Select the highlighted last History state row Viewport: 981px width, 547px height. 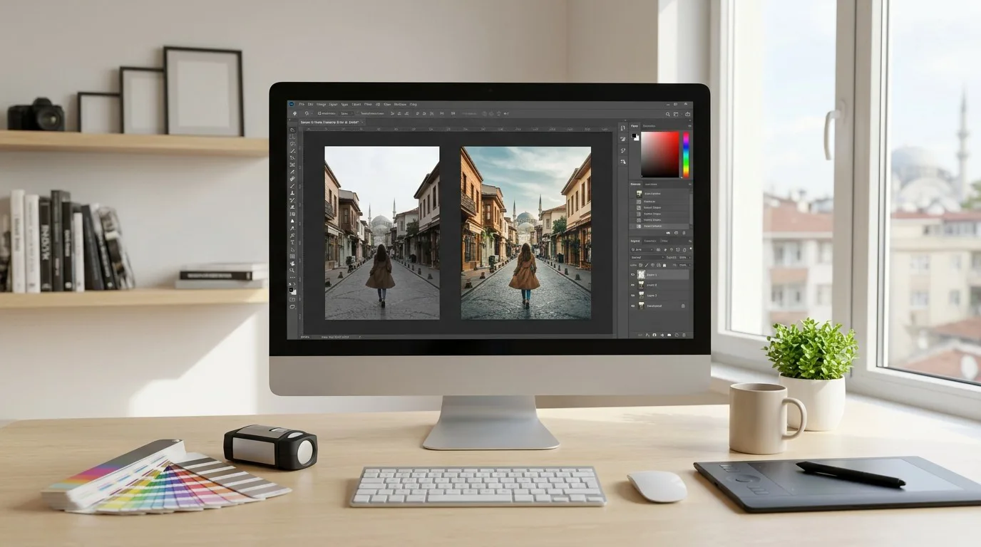(x=660, y=225)
